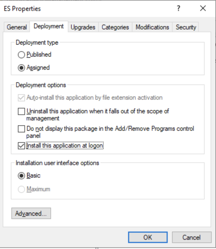Viewport: 216px width, 249px height.
Task: Click the ES Properties title bar
Action: [81, 8]
